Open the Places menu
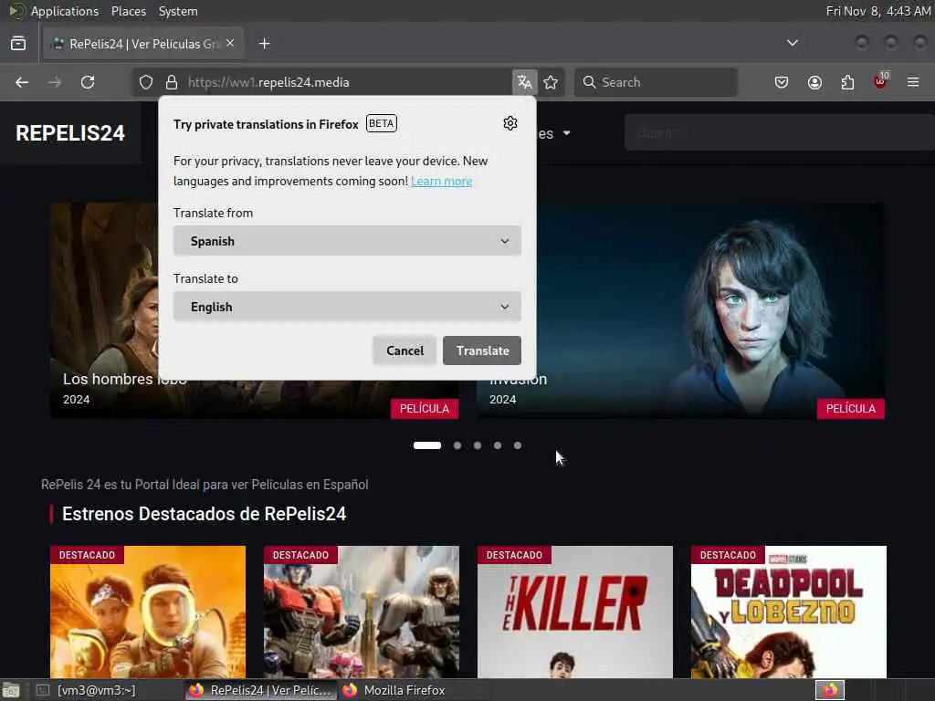 click(x=129, y=11)
